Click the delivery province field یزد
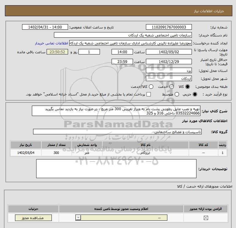 [169, 70]
